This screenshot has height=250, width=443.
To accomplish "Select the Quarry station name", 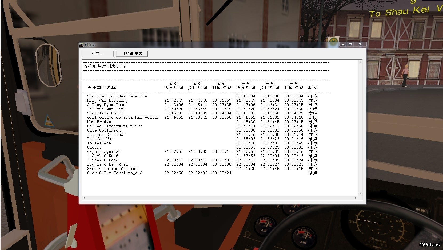I will [94, 147].
